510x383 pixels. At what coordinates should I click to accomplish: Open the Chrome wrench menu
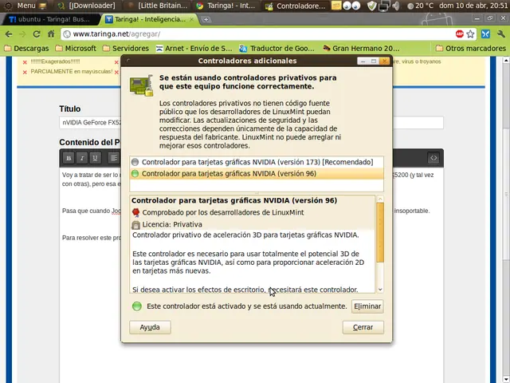(501, 34)
